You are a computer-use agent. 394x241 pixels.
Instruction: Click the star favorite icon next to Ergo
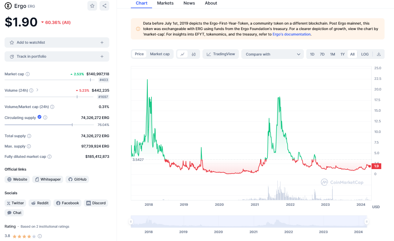pyautogui.click(x=92, y=6)
